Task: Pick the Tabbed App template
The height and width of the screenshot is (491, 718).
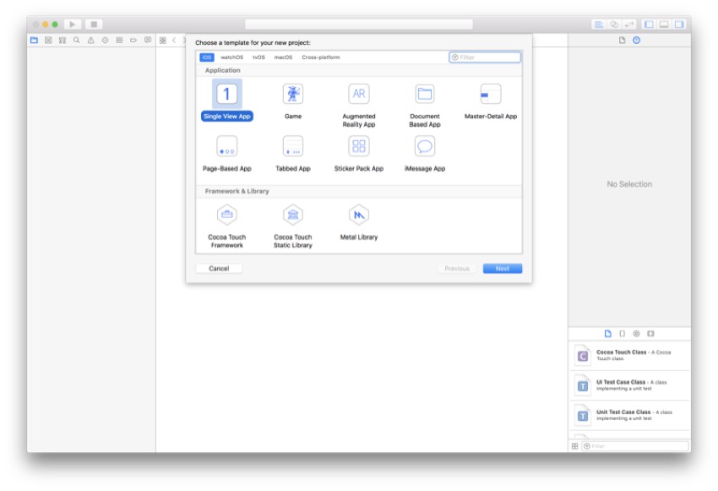Action: pos(293,154)
